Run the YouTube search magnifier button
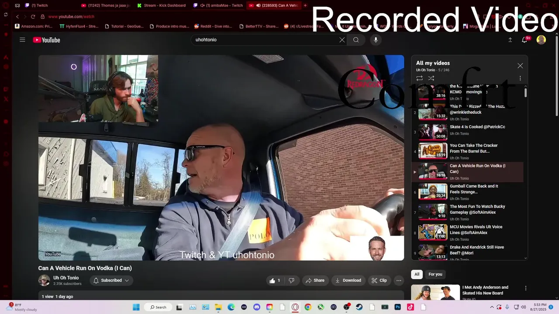The height and width of the screenshot is (314, 559). [x=356, y=40]
